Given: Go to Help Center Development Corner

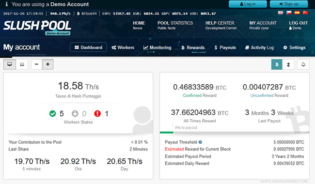Looking at the screenshot, I should click(221, 25).
